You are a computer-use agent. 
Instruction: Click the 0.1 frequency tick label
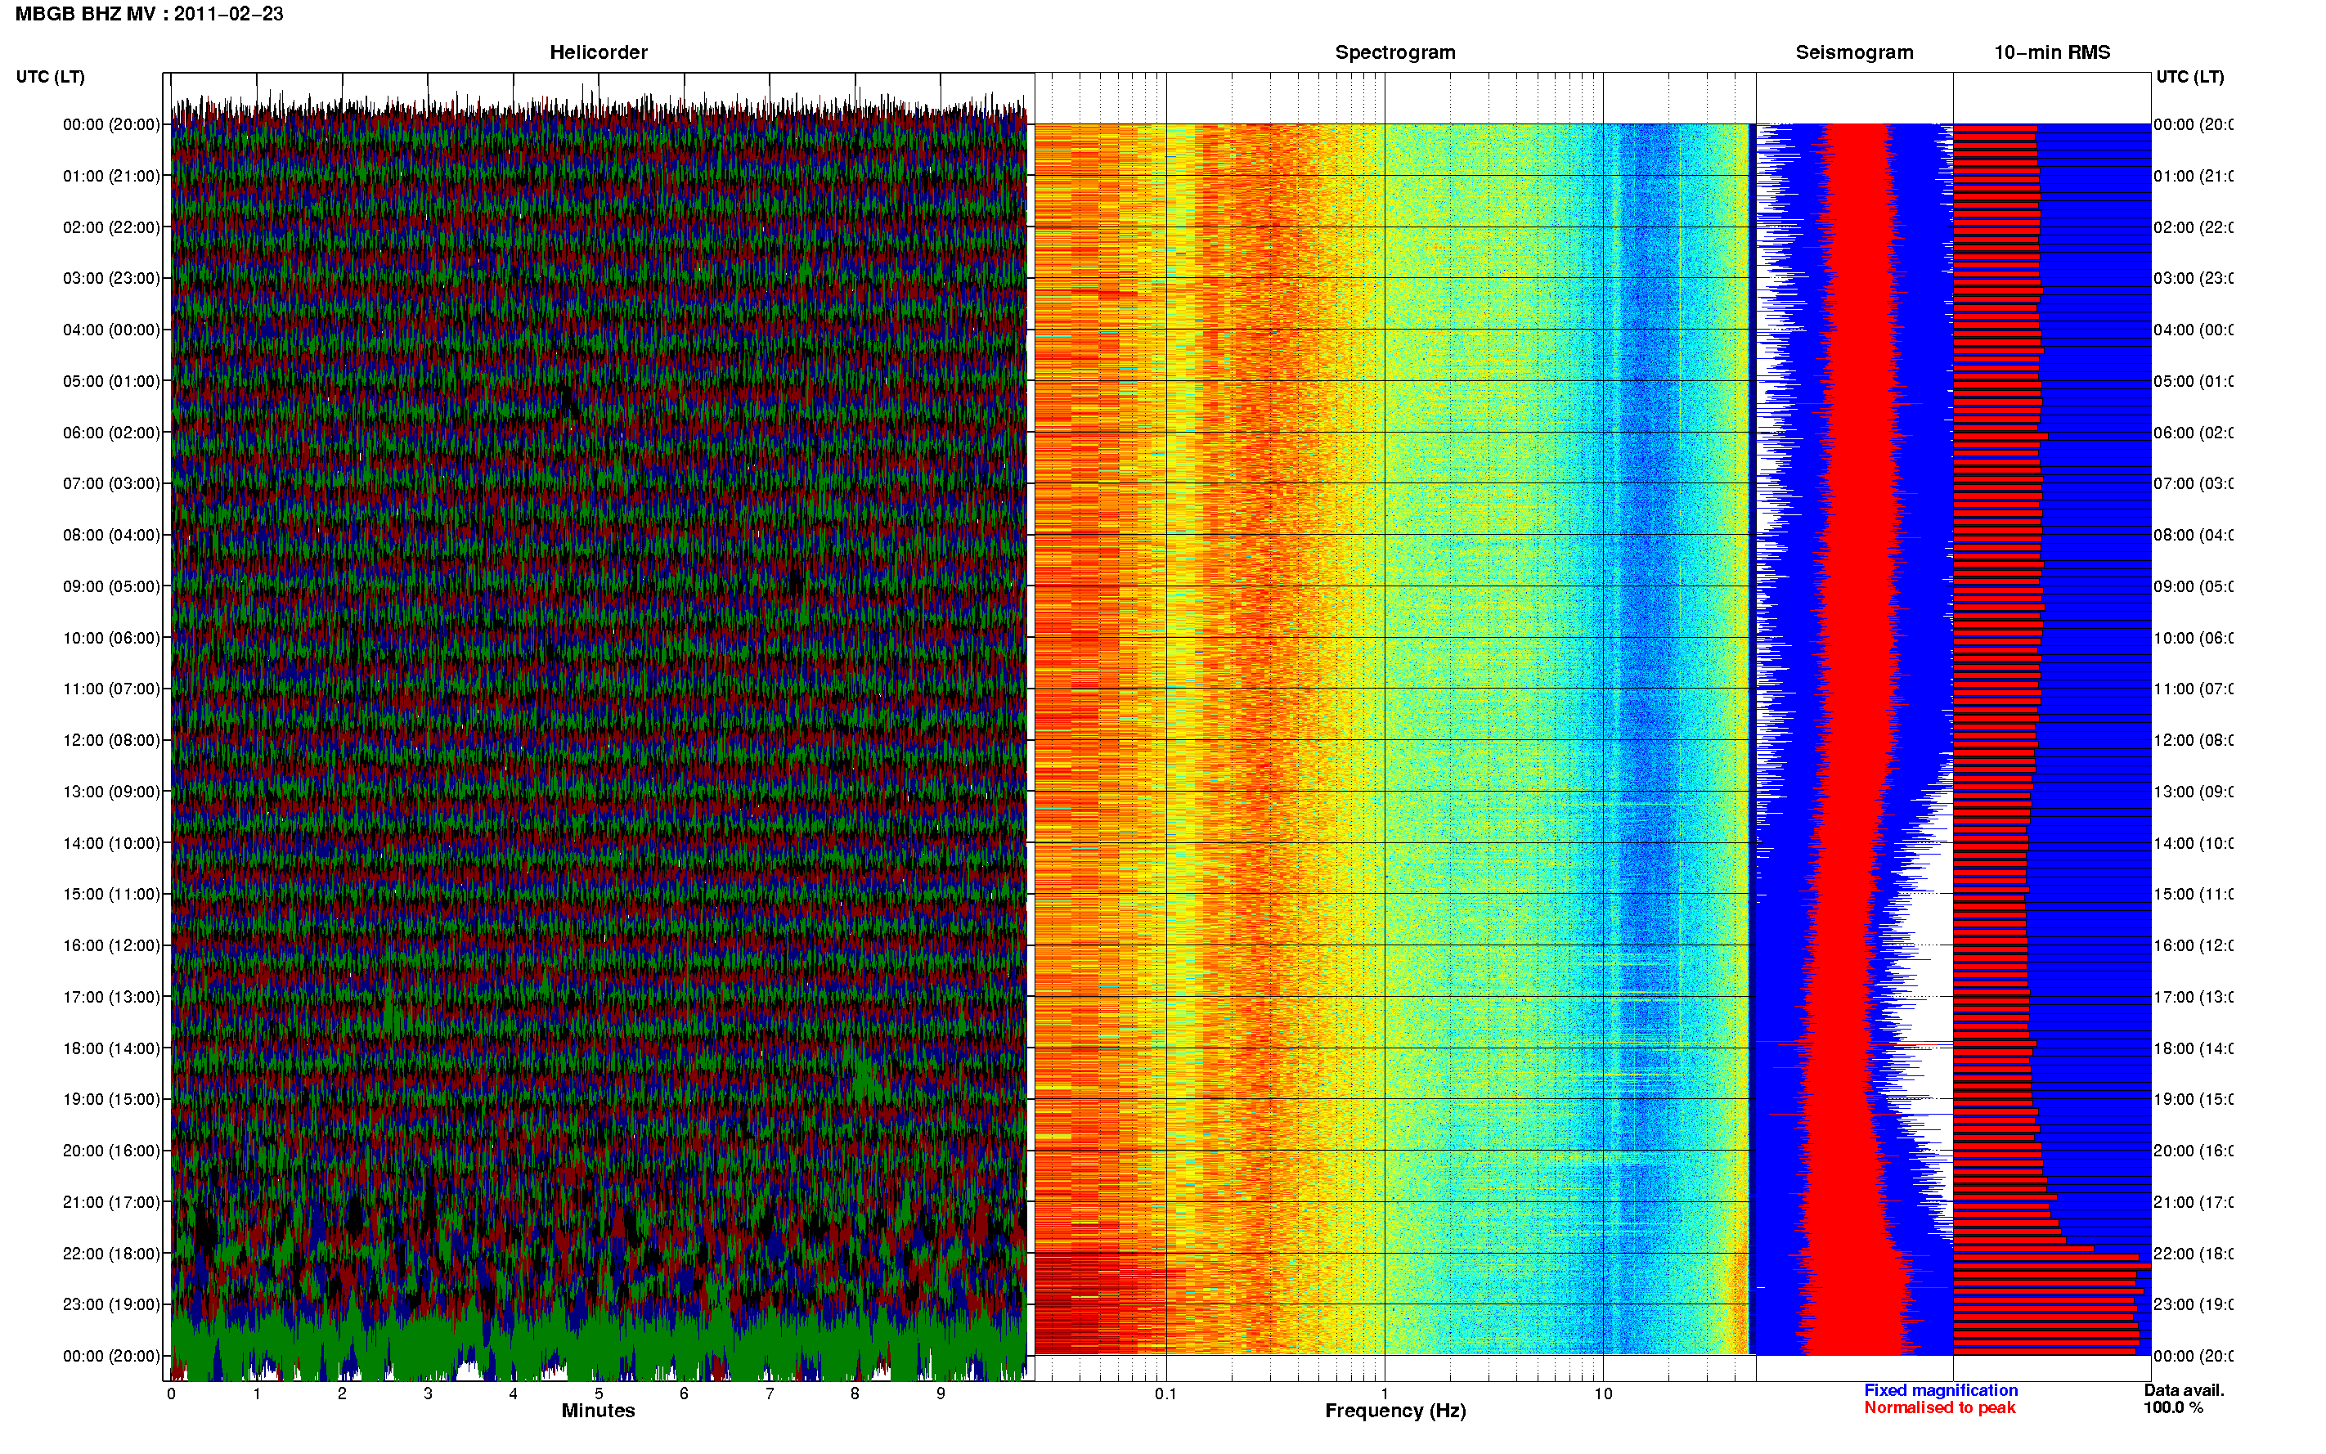coord(1165,1393)
